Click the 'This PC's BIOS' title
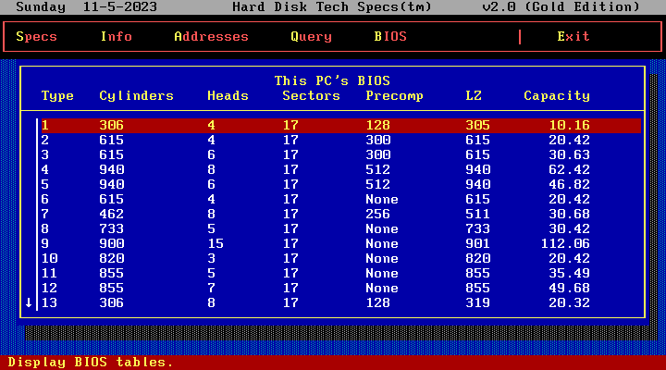This screenshot has width=666, height=370. pos(332,80)
